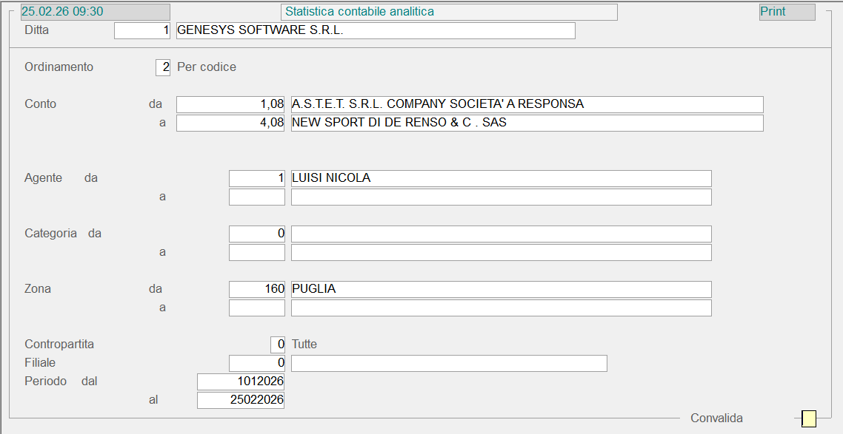The image size is (843, 434).
Task: Click the empty Agente a code field
Action: tap(256, 197)
